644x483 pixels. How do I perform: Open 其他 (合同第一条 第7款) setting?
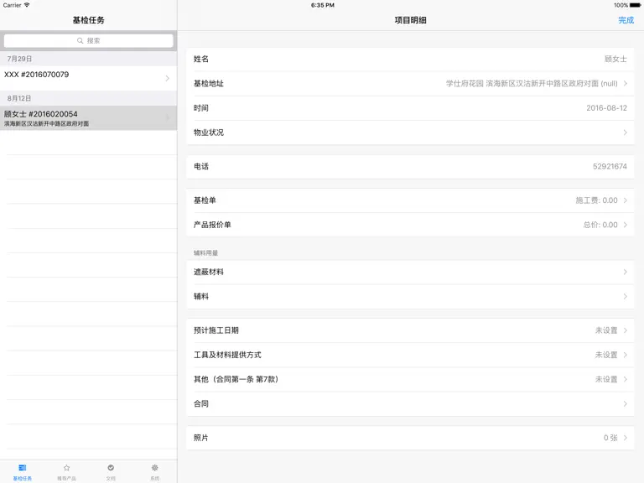410,379
